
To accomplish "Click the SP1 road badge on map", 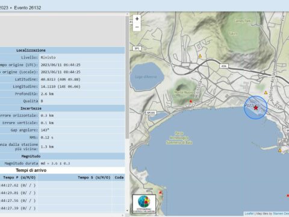I will pyautogui.click(x=137, y=48).
